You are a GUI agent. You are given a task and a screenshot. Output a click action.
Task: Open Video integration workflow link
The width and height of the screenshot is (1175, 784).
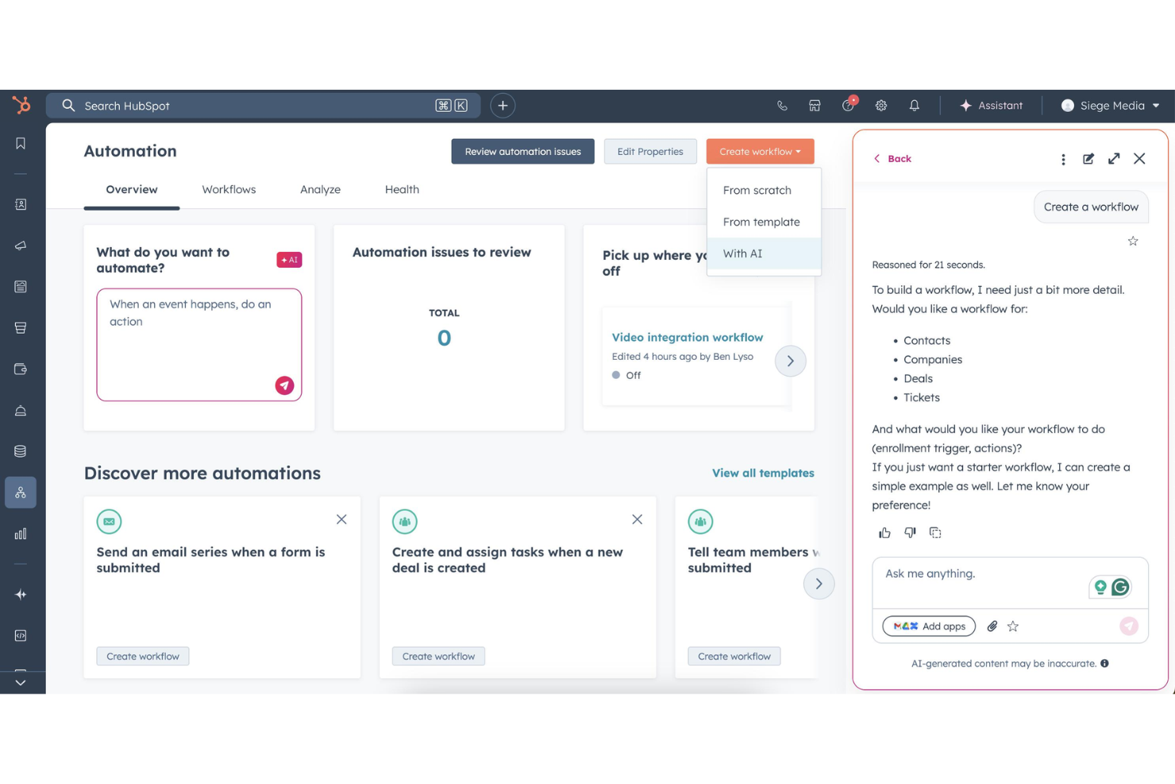(688, 338)
